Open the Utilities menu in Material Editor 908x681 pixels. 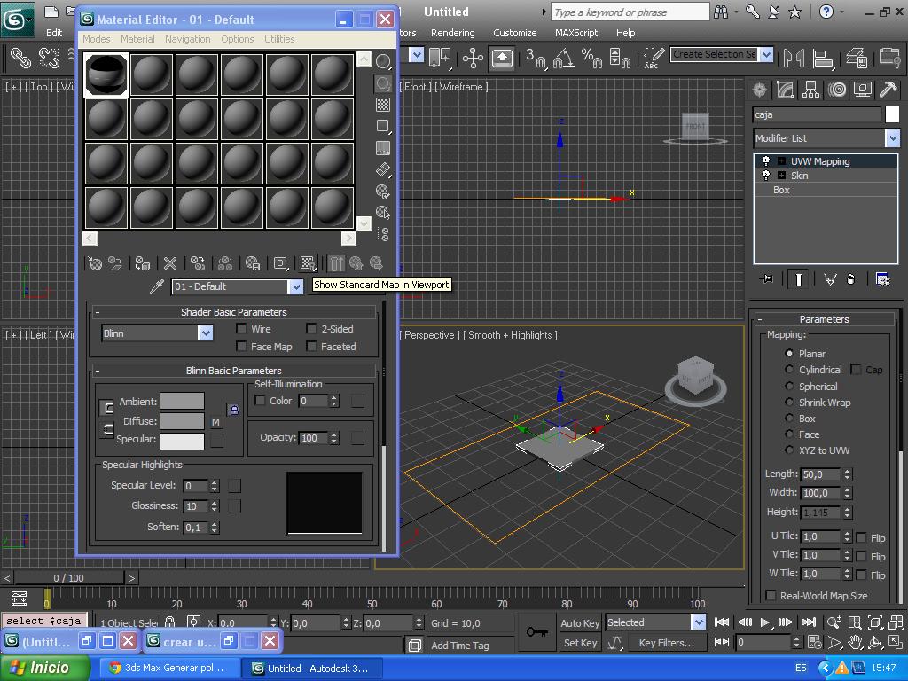(x=279, y=39)
